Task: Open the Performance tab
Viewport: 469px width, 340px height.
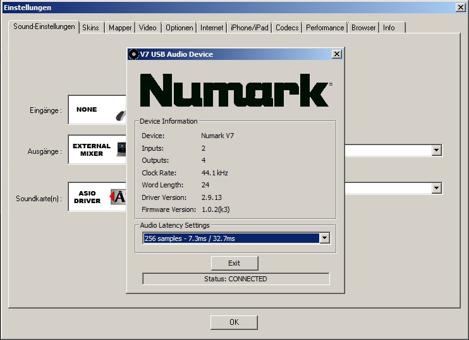Action: (325, 28)
